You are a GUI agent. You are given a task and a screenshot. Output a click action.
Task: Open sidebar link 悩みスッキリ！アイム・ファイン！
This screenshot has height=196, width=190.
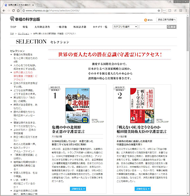[24, 149]
